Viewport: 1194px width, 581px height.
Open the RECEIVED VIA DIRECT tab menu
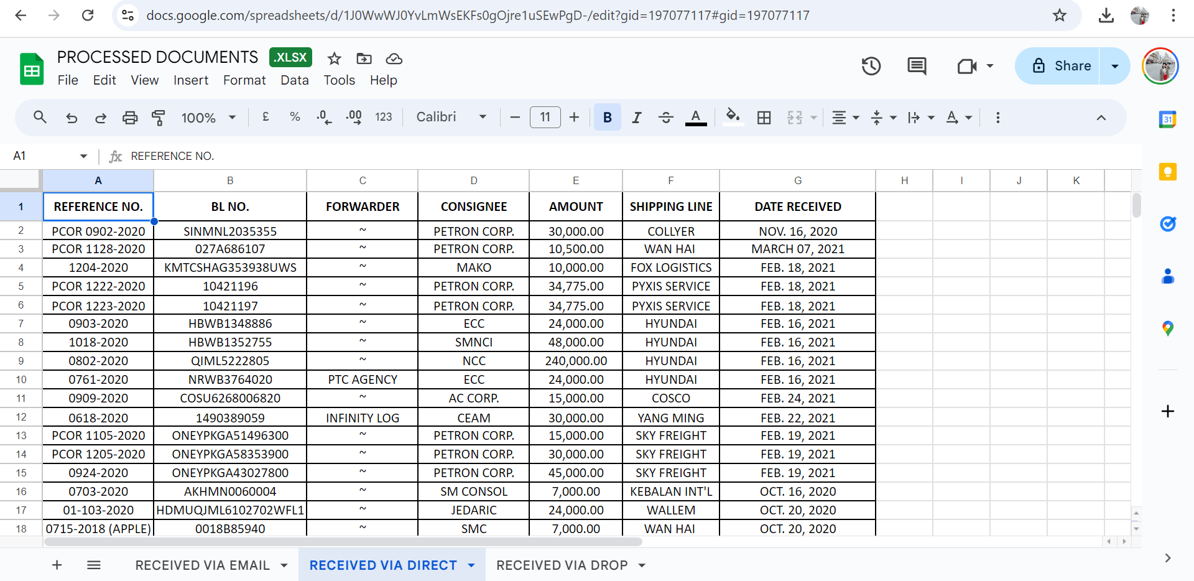(471, 565)
